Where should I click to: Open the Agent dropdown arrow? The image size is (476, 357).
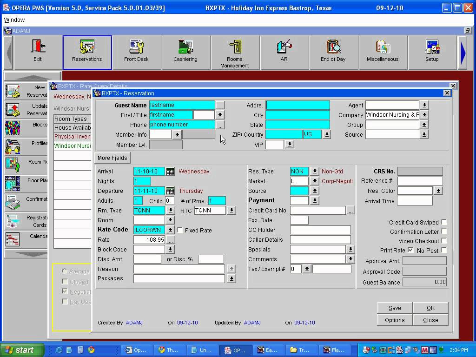(x=424, y=105)
